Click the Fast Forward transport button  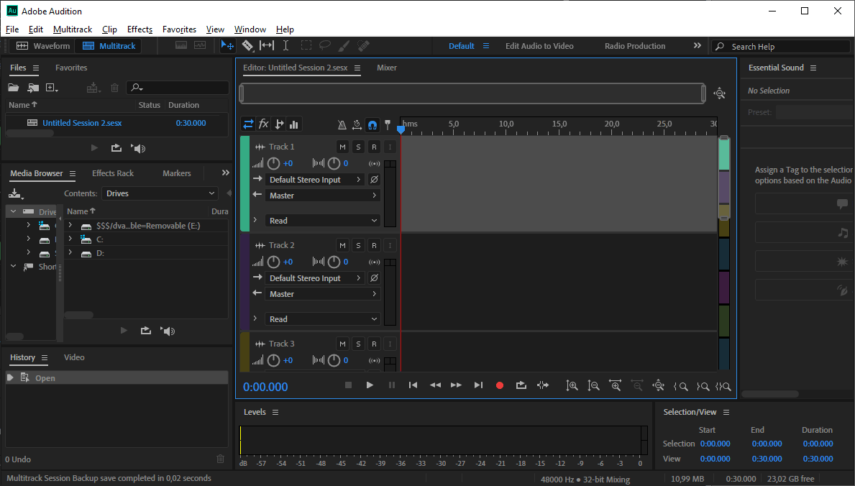pos(457,385)
